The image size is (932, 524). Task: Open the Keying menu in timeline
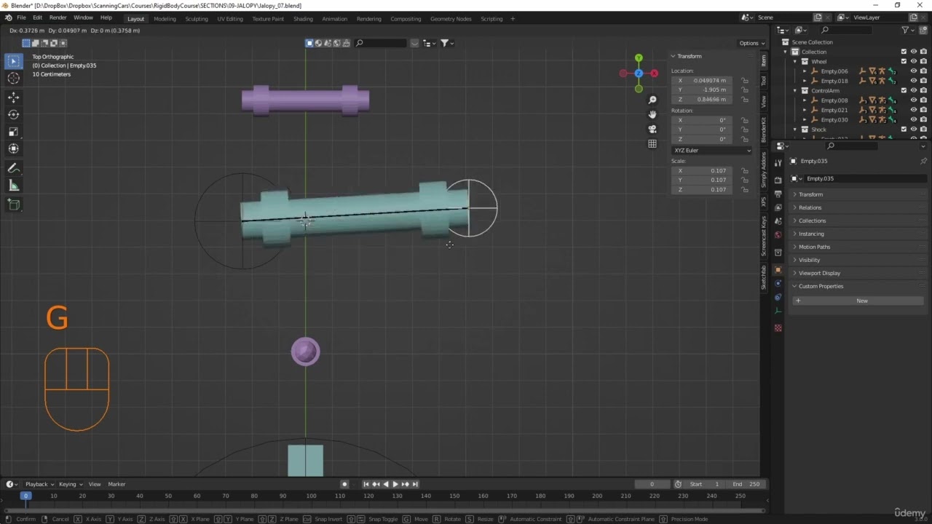click(x=70, y=484)
